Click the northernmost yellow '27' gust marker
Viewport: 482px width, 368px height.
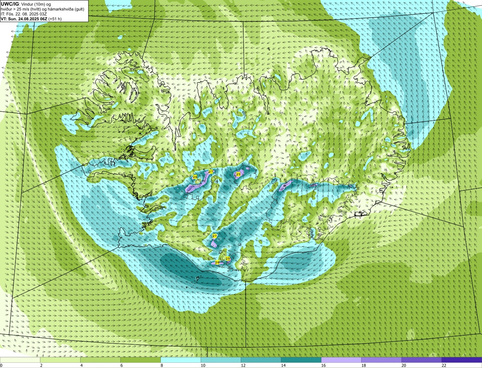[211, 172]
